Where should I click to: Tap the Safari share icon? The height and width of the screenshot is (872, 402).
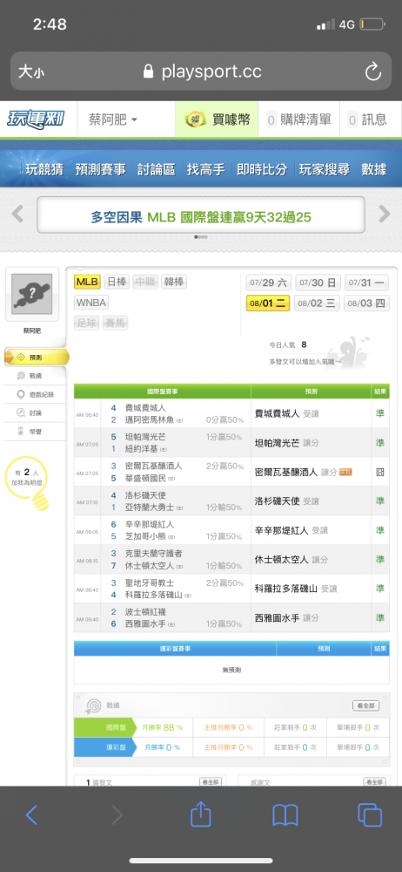coord(200,814)
